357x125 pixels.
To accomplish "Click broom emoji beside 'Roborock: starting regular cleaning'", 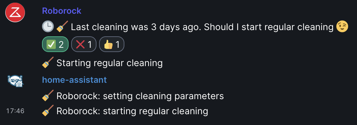I will [x=48, y=111].
